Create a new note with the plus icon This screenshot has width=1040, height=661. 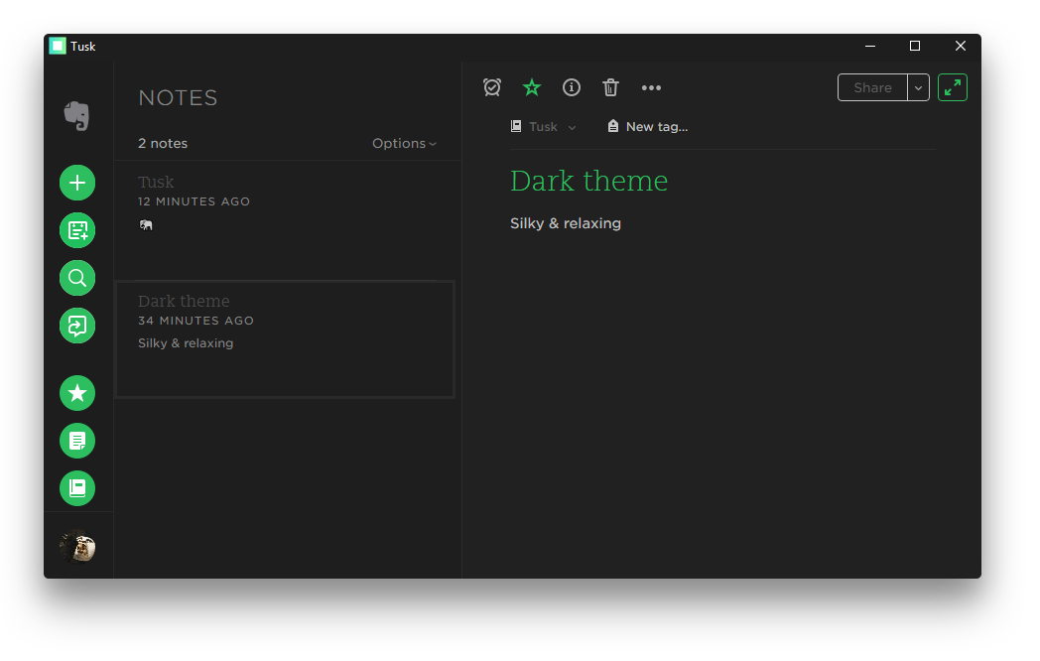click(x=77, y=183)
